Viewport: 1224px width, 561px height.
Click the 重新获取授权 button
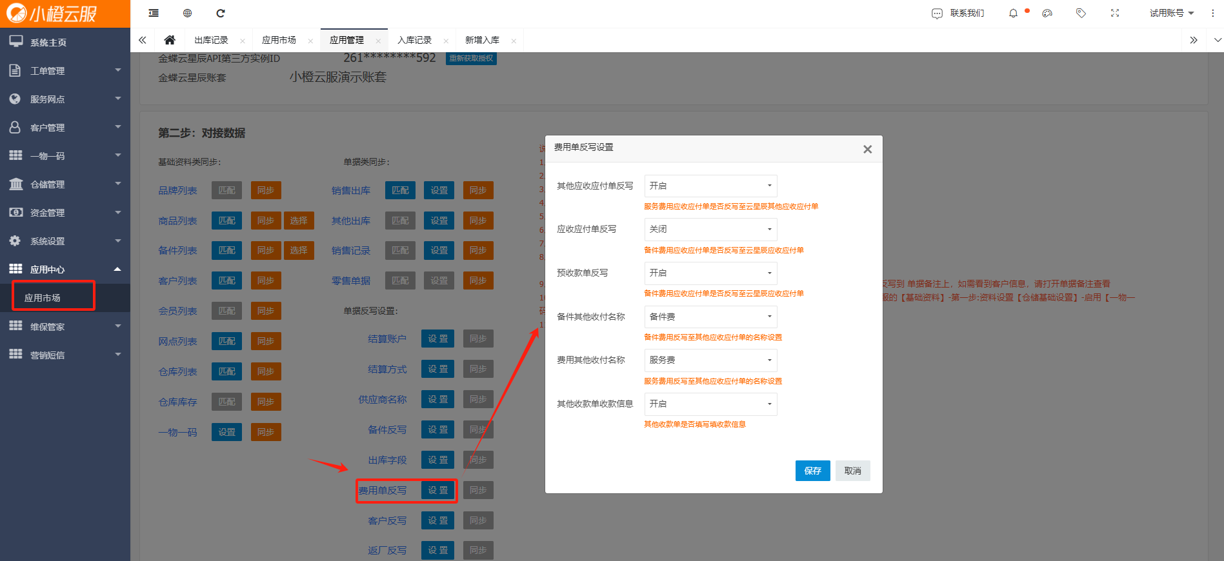pyautogui.click(x=471, y=58)
